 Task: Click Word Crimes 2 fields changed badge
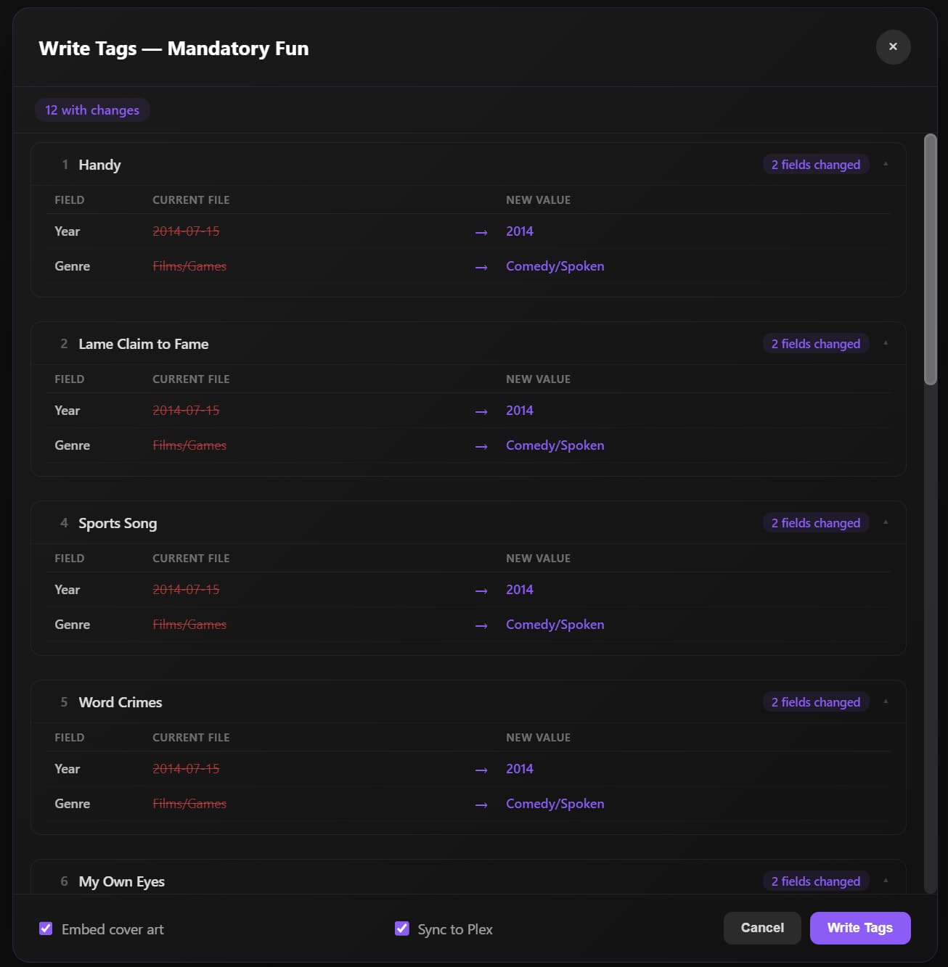pyautogui.click(x=815, y=702)
